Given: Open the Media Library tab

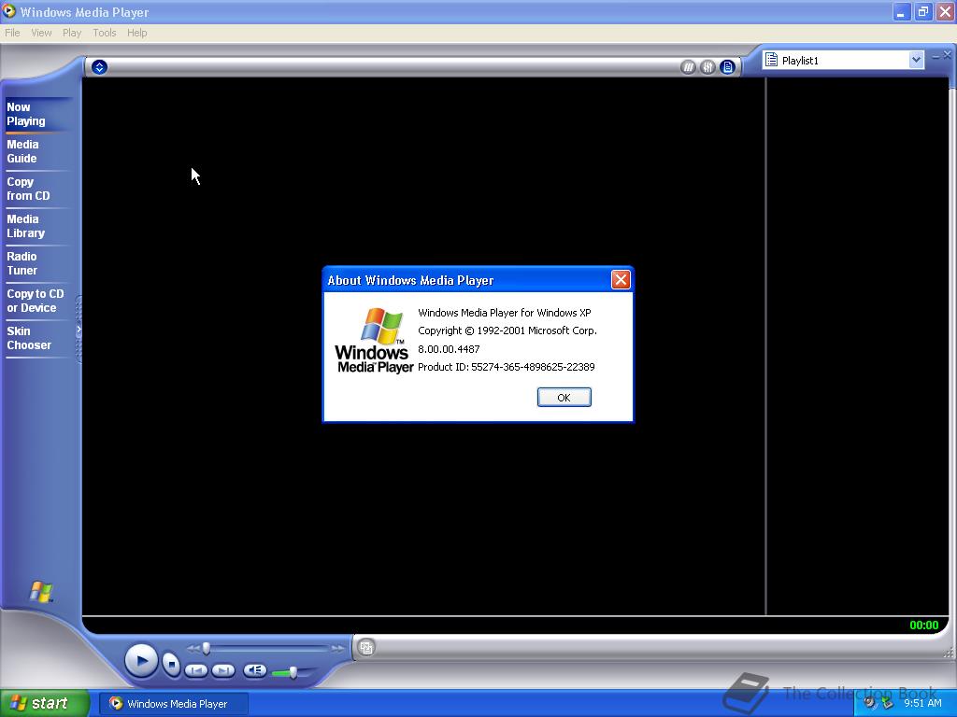Looking at the screenshot, I should point(25,226).
